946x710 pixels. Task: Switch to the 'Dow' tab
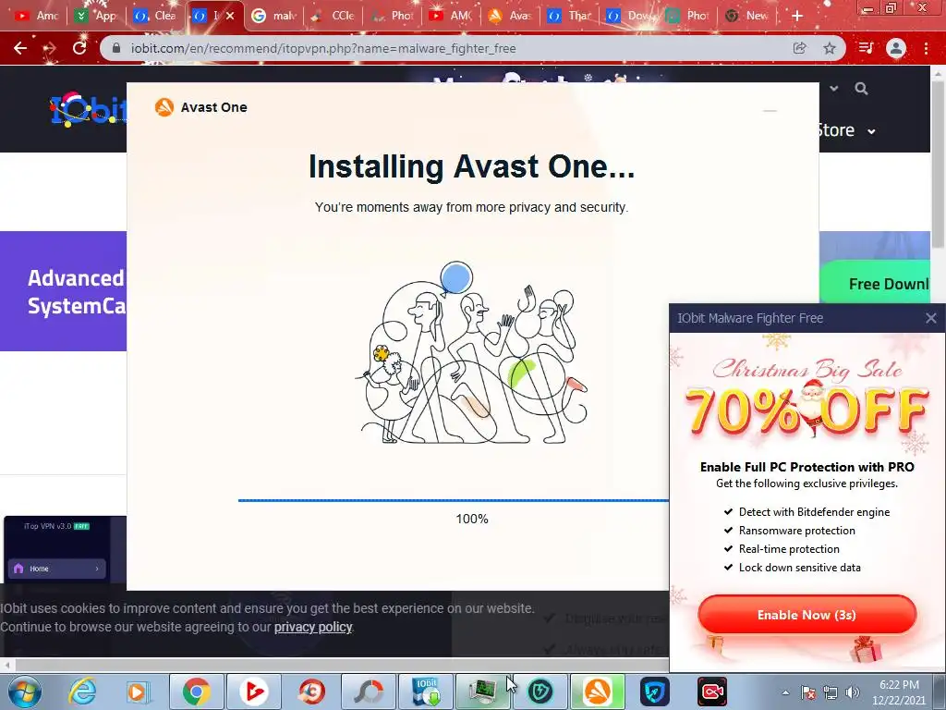[628, 16]
